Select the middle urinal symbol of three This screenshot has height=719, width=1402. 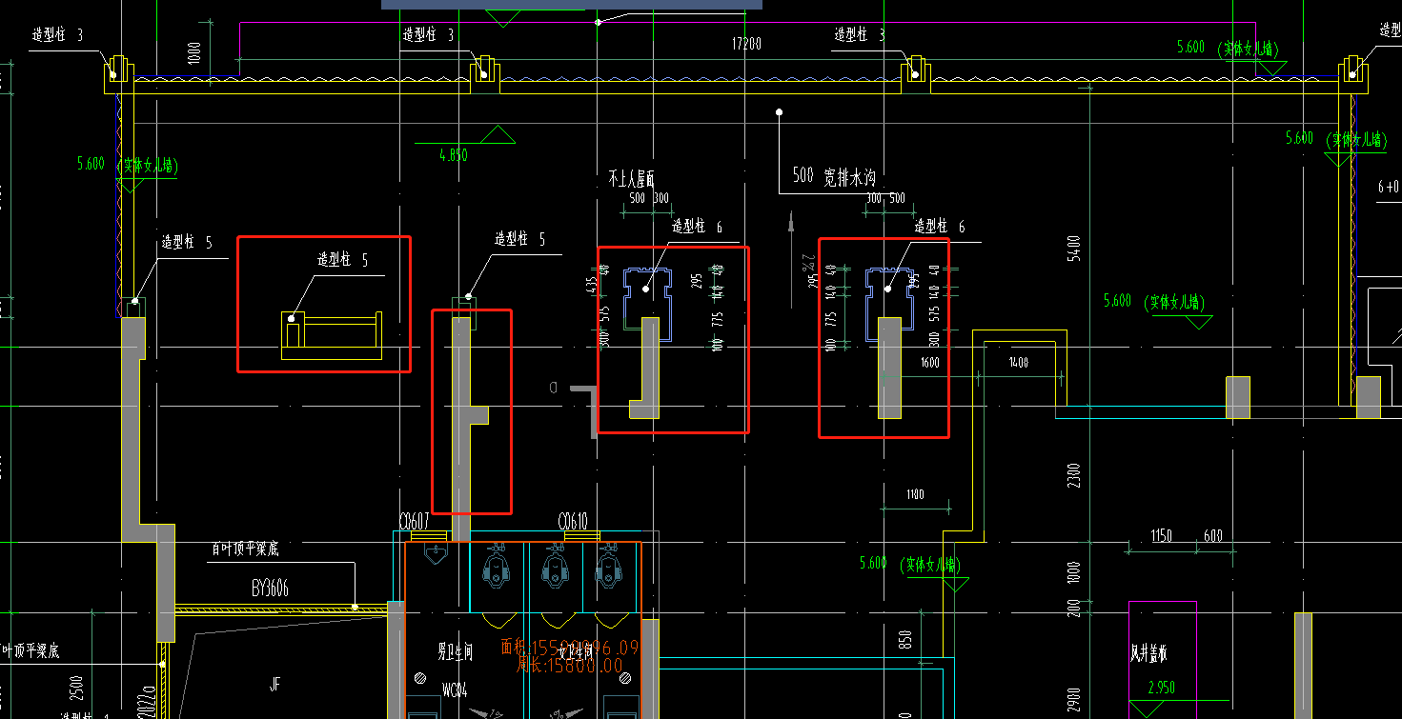point(556,566)
